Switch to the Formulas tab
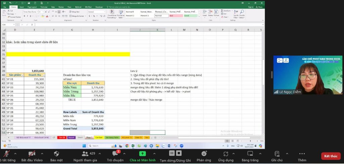The width and height of the screenshot is (344, 164). 44,7
